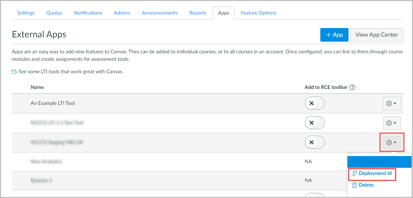The width and height of the screenshot is (413, 198).
Task: Click the plug icon beside Deployment Id
Action: (355, 173)
